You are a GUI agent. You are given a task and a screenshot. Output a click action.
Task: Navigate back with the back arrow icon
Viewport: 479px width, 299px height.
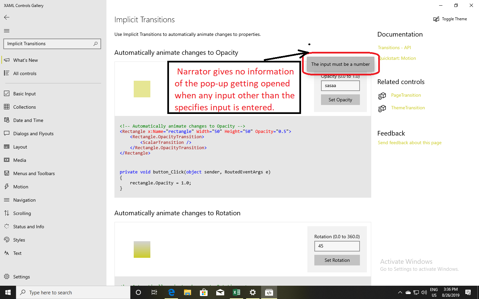pos(6,17)
